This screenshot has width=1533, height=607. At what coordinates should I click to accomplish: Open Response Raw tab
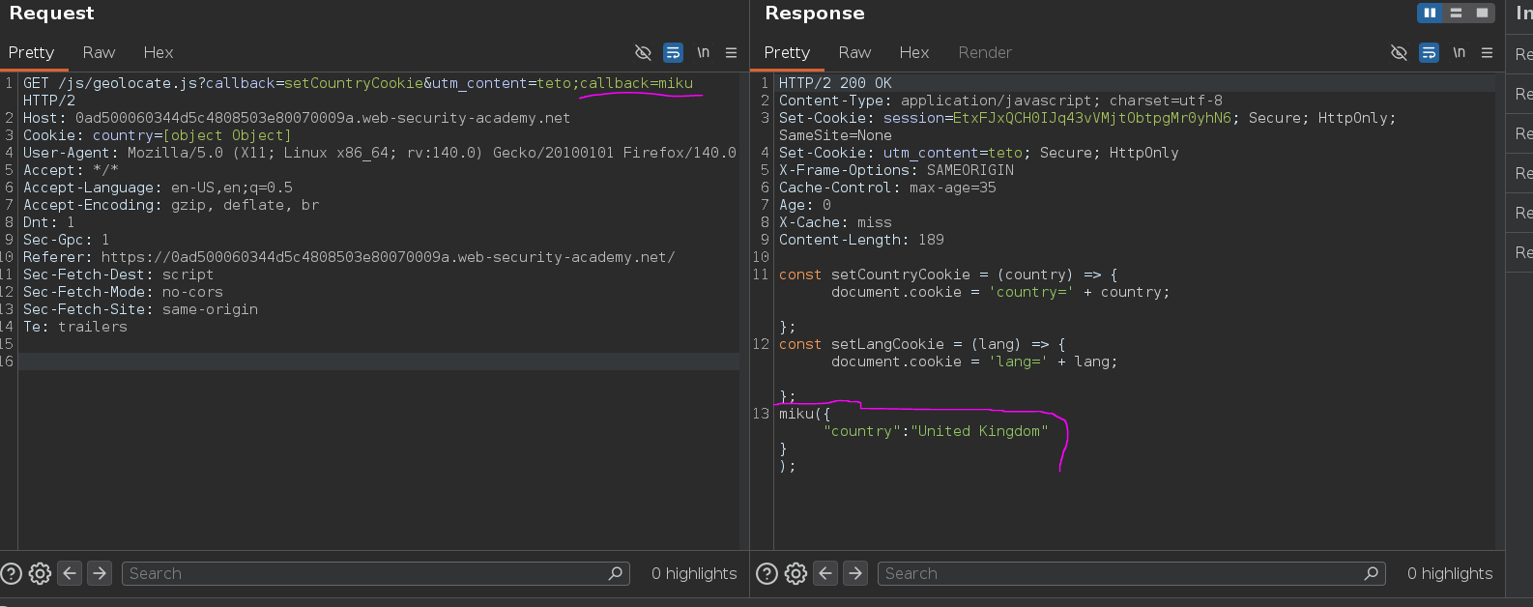[x=854, y=52]
